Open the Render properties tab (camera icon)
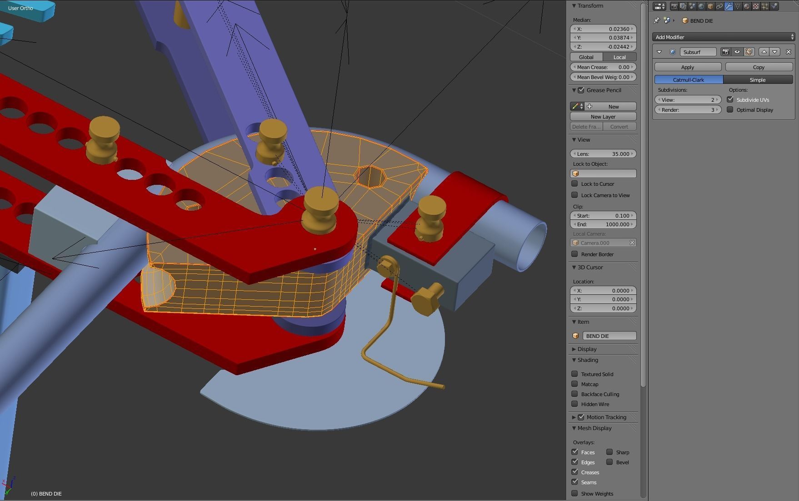Screen dimensions: 799x501 (x=675, y=6)
